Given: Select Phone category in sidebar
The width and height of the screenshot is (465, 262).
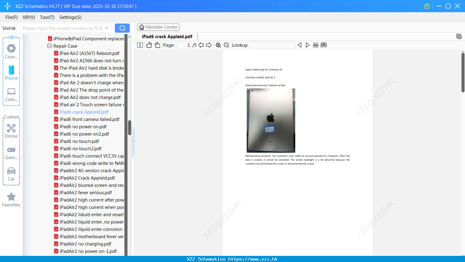Looking at the screenshot, I should (x=11, y=73).
